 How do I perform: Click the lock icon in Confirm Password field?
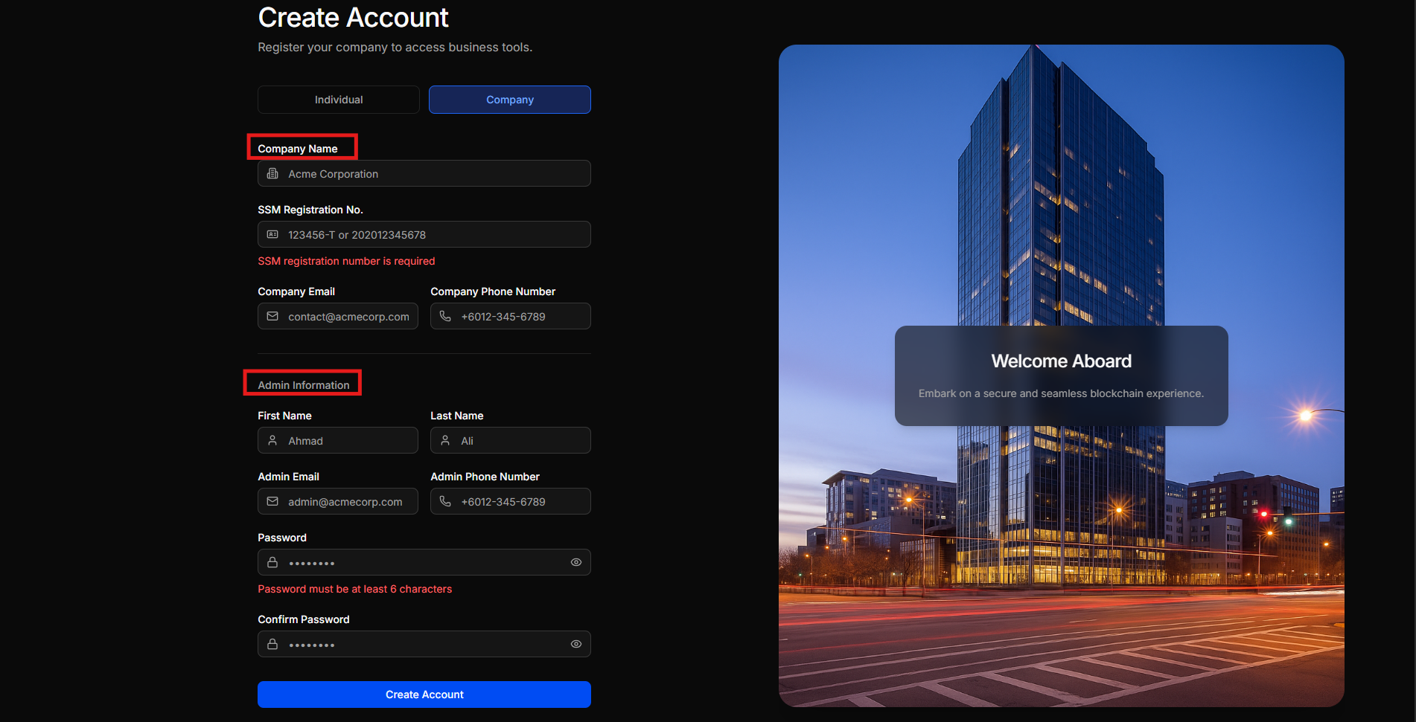pyautogui.click(x=272, y=644)
